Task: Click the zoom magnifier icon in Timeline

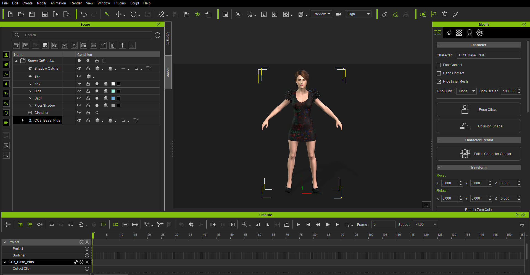Action: coord(244,225)
